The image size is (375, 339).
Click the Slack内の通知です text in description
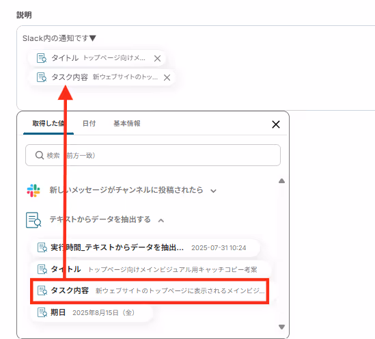point(59,38)
